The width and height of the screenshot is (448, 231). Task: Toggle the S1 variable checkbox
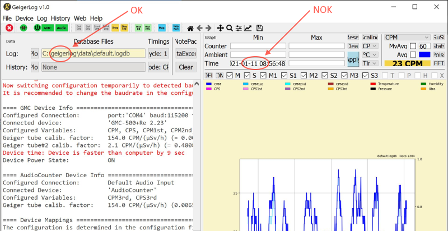click(x=284, y=76)
